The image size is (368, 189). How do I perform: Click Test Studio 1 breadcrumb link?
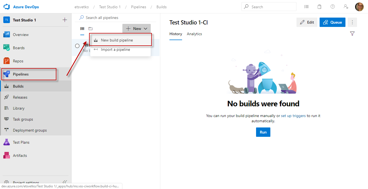(x=110, y=7)
